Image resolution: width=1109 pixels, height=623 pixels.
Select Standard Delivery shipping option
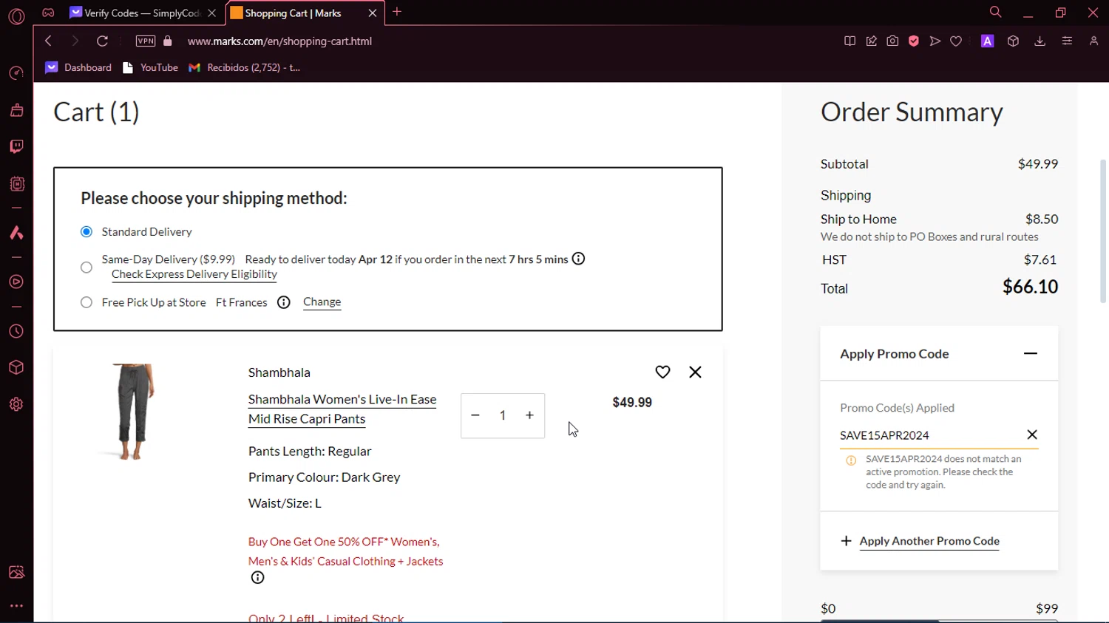point(87,232)
